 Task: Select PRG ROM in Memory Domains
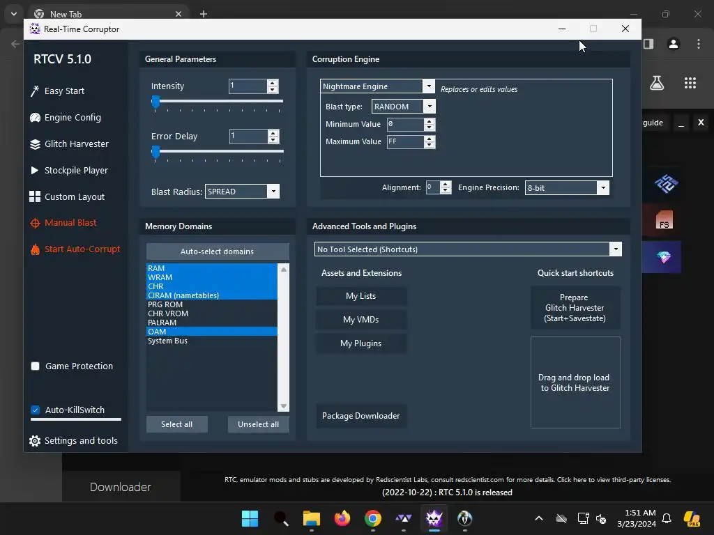tap(212, 304)
